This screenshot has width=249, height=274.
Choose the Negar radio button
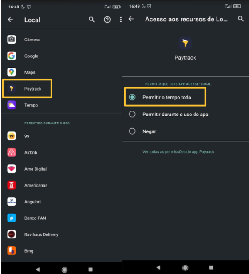pyautogui.click(x=132, y=131)
